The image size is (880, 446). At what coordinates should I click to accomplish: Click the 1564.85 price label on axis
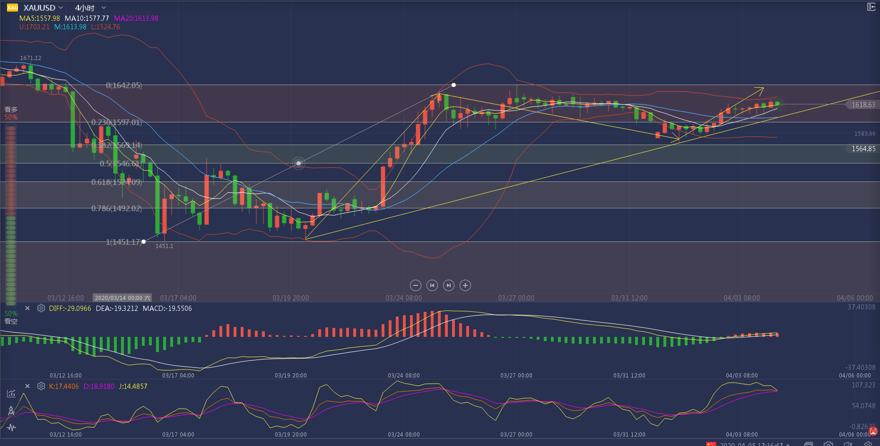point(863,149)
